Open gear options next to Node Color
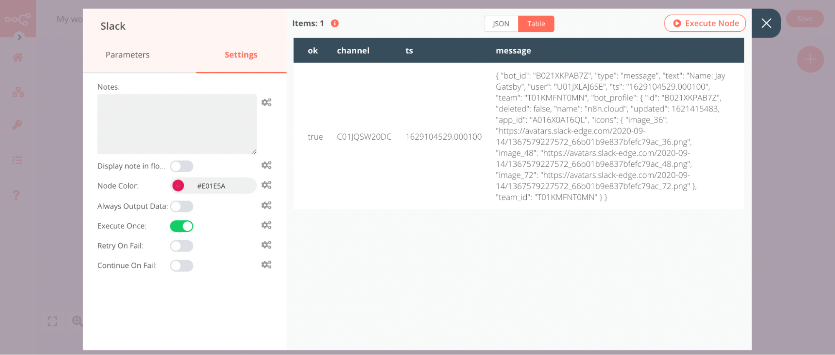 coord(266,185)
